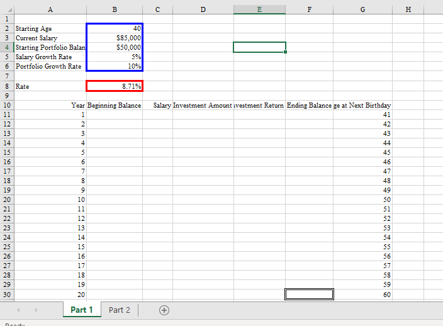Click the Starting Age label cell
The height and width of the screenshot is (326, 443).
point(50,28)
